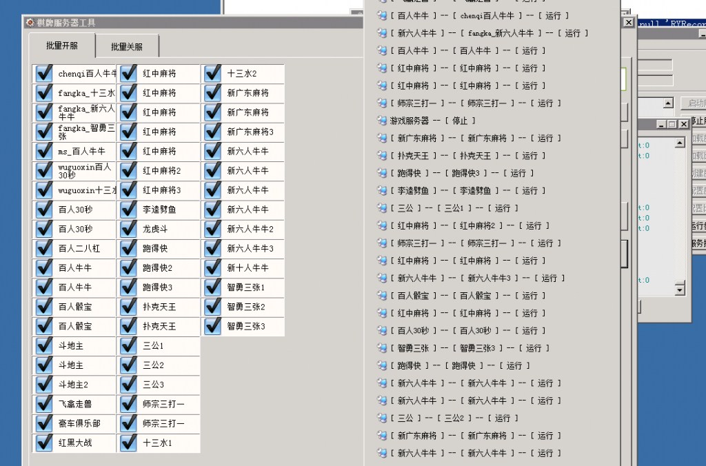706x466 pixels.
Task: Disable the 斗地主2 checkbox
Action: coord(45,385)
